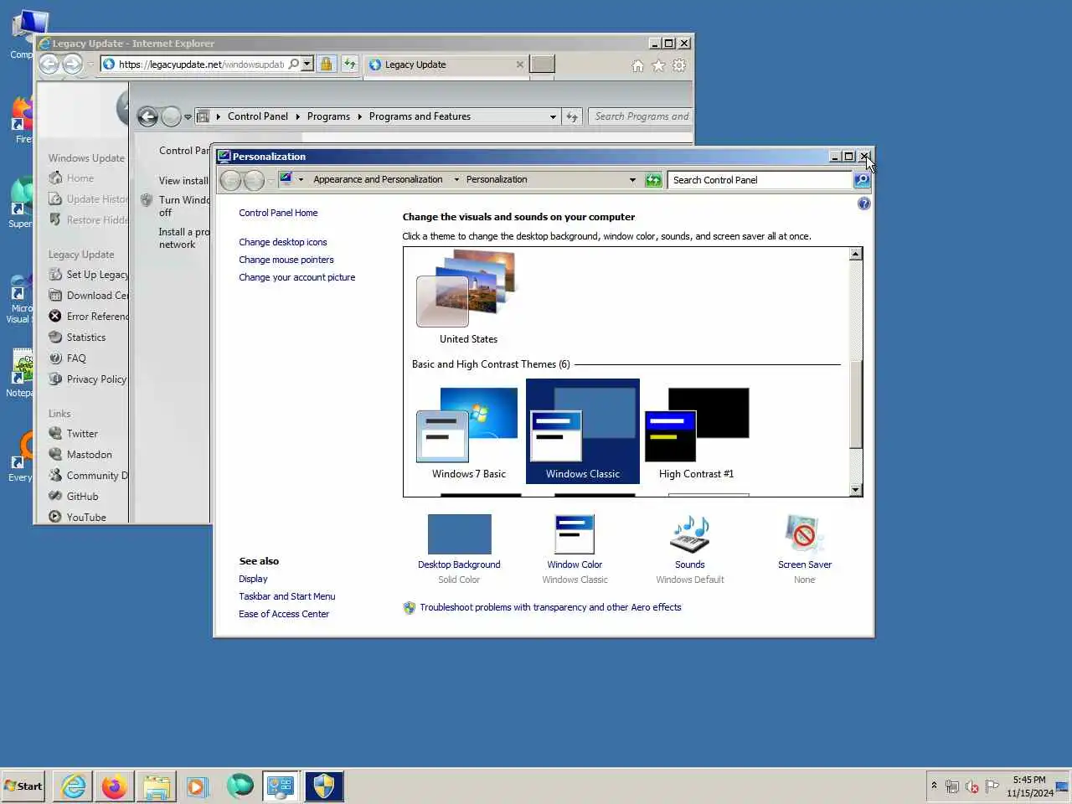Click the theme list scroll up arrow
The width and height of the screenshot is (1072, 804).
[x=855, y=254]
